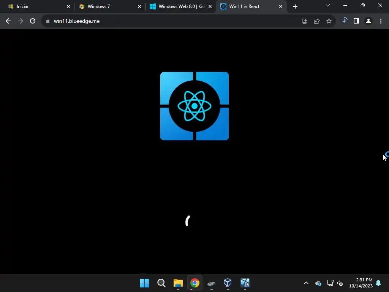Bookmark this page with the star

pos(329,21)
